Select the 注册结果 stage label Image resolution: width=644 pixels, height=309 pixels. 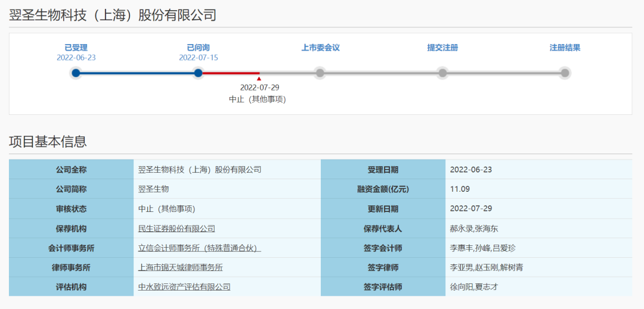565,48
